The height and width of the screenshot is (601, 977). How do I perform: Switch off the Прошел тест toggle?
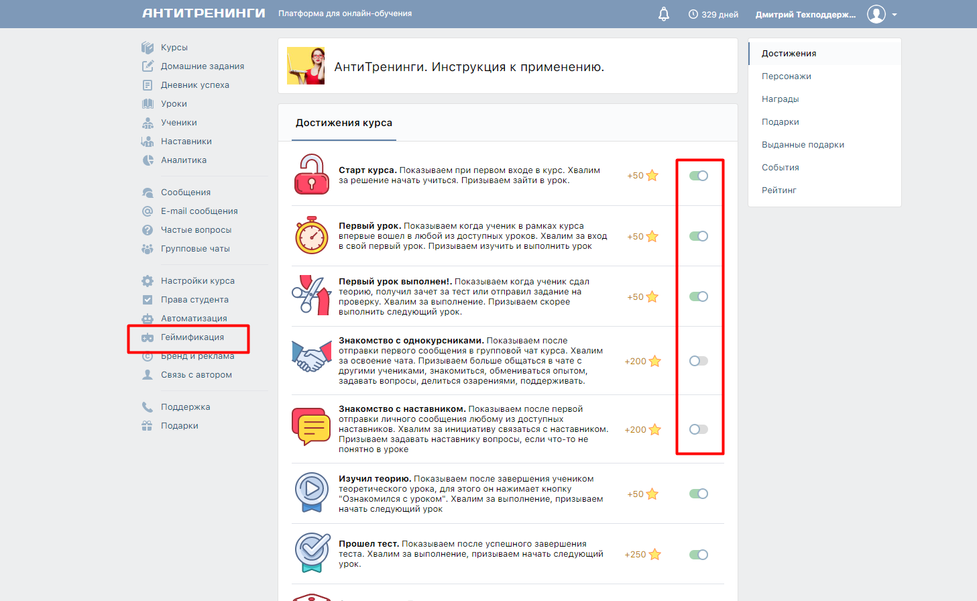pyautogui.click(x=699, y=555)
